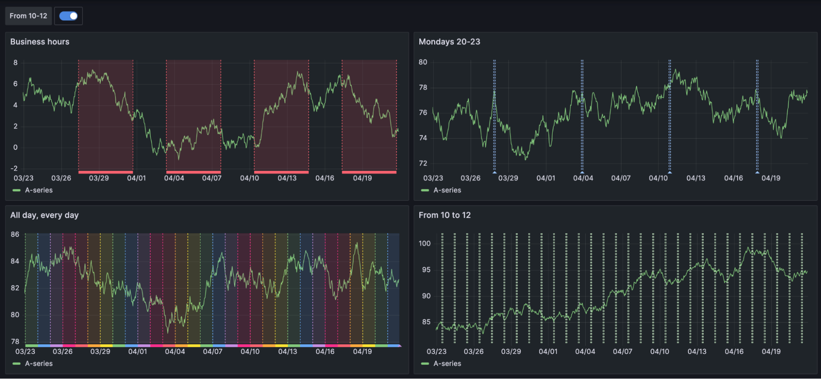The image size is (821, 379).
Task: Click the blue triangle marker near 04/11 in Mondays panel
Action: pyautogui.click(x=670, y=172)
